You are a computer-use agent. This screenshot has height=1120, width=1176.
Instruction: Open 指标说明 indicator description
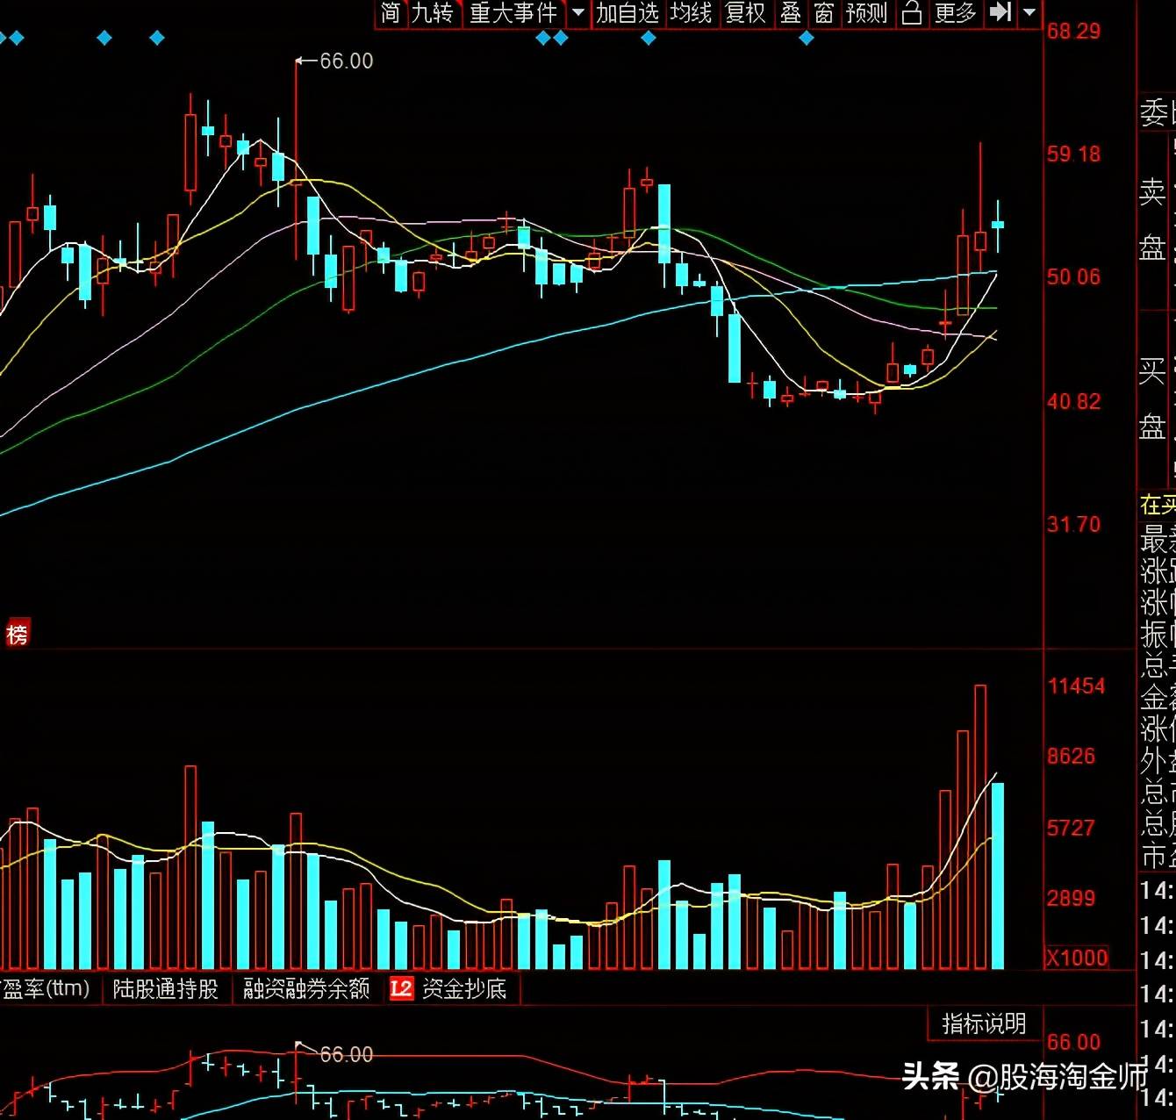[984, 1023]
